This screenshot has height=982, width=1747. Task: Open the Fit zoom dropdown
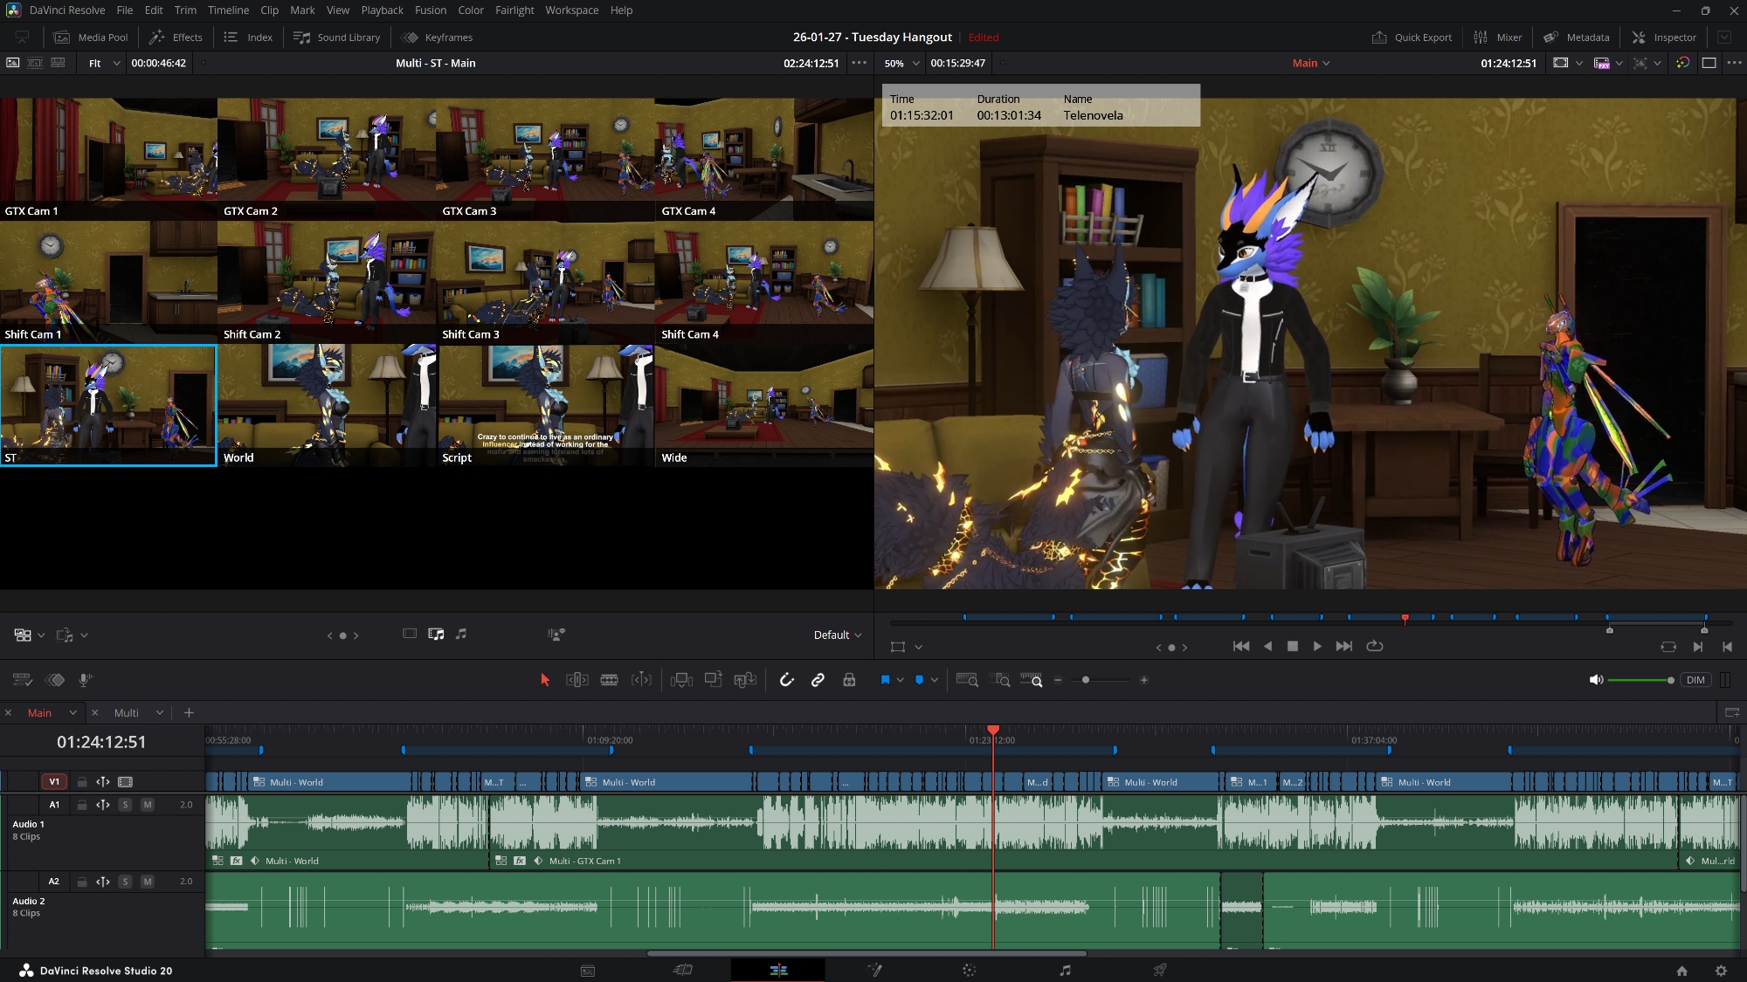[x=103, y=63]
